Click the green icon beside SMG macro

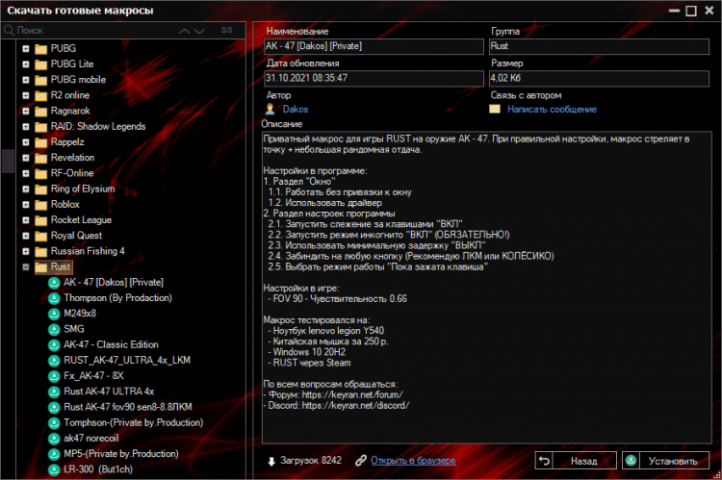coord(54,329)
